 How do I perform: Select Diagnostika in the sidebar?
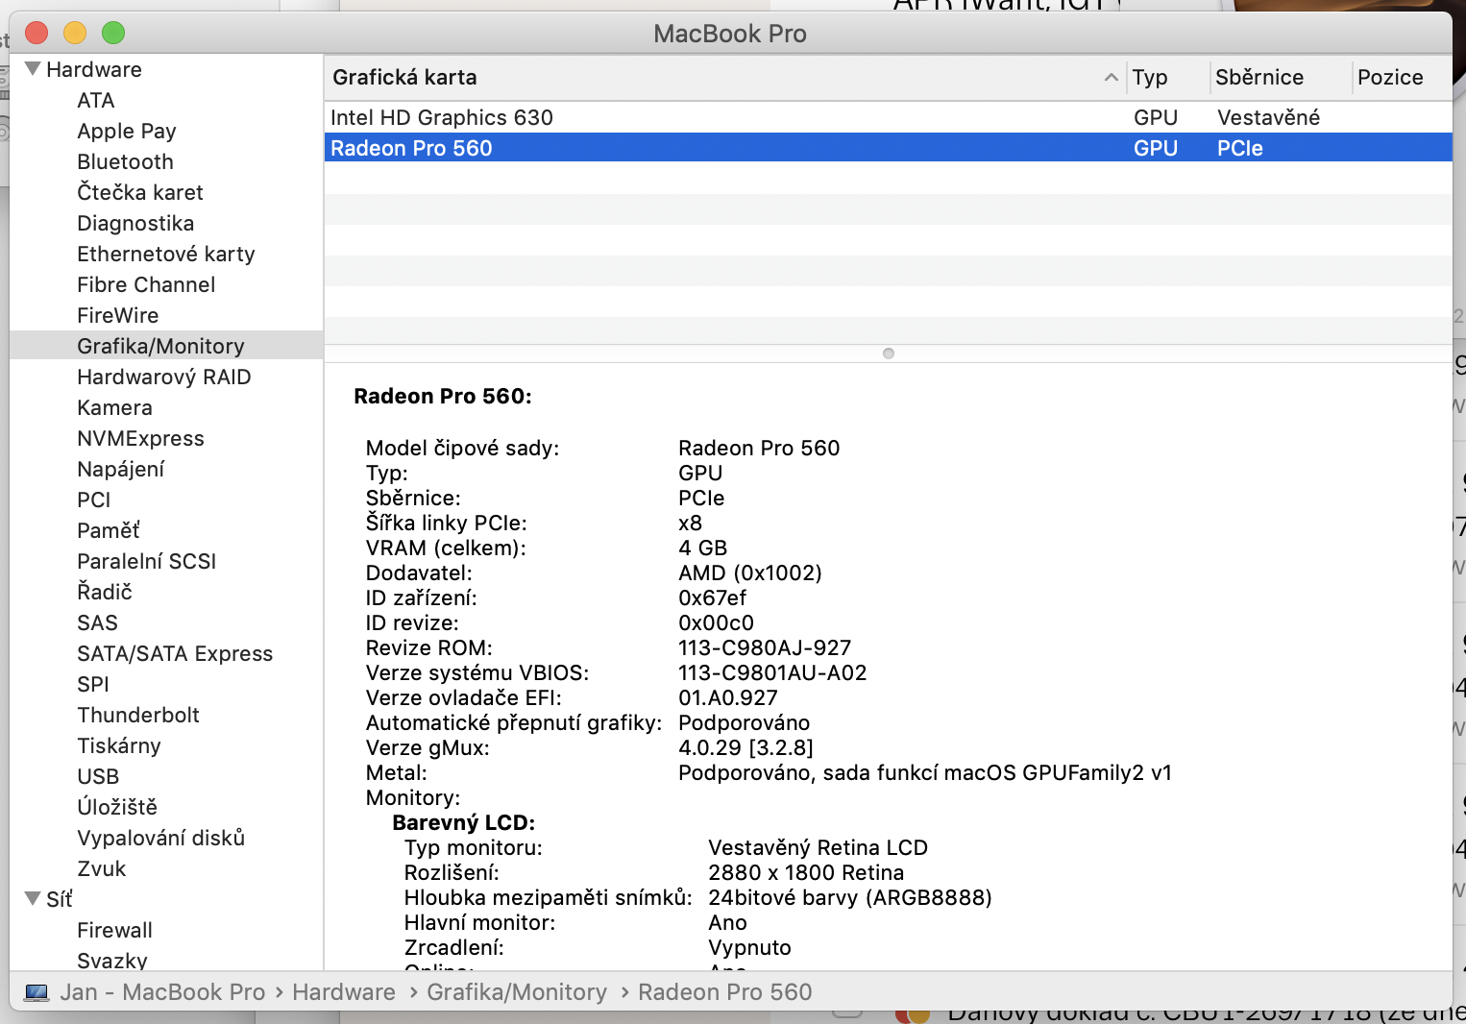coord(135,223)
